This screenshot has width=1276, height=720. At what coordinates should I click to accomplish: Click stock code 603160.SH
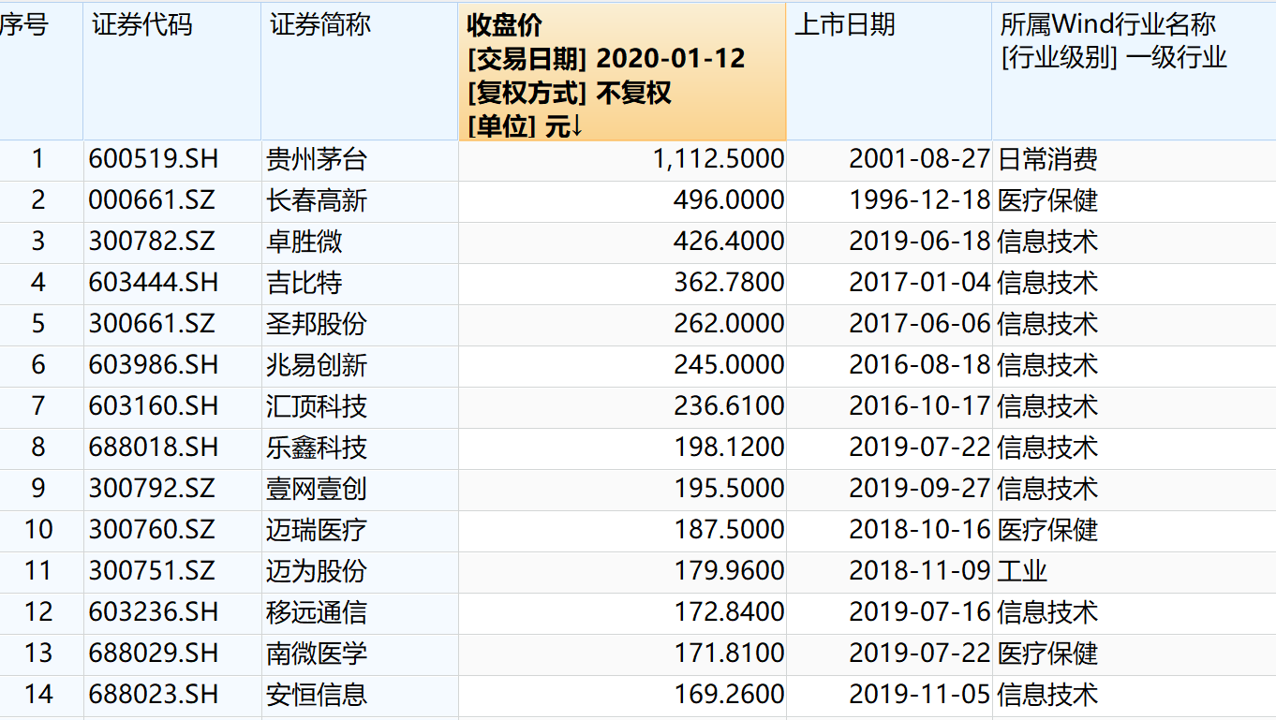pos(154,406)
